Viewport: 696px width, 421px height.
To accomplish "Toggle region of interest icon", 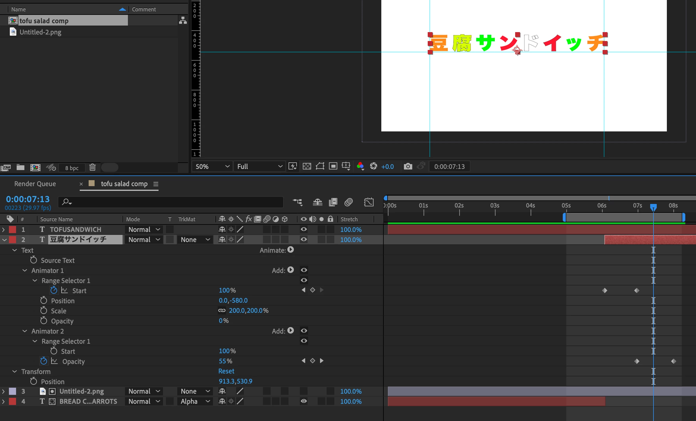I will pos(333,166).
